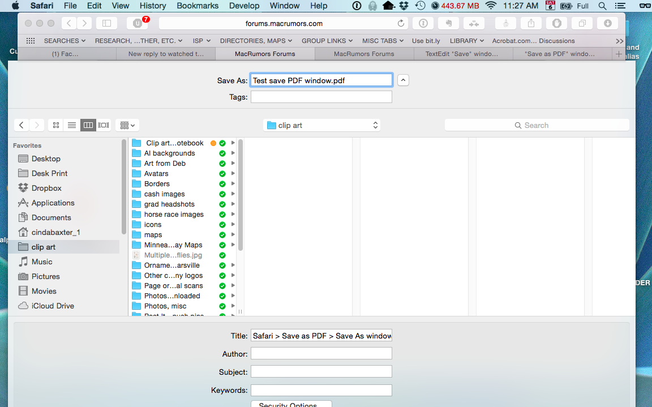Open the LIBRARY bookmarks folder
Image resolution: width=652 pixels, height=407 pixels.
[466, 41]
